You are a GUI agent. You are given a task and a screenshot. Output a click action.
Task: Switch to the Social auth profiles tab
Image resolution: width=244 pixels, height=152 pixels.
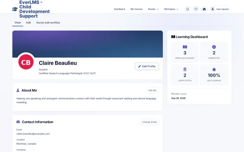click(x=48, y=23)
